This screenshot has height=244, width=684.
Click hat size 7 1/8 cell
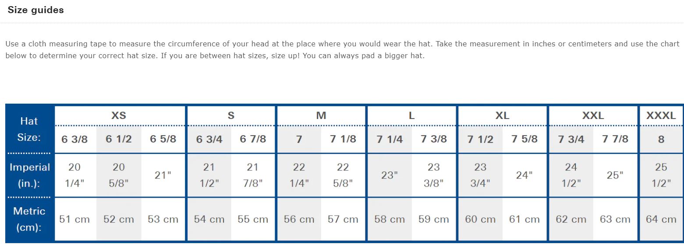pyautogui.click(x=343, y=139)
